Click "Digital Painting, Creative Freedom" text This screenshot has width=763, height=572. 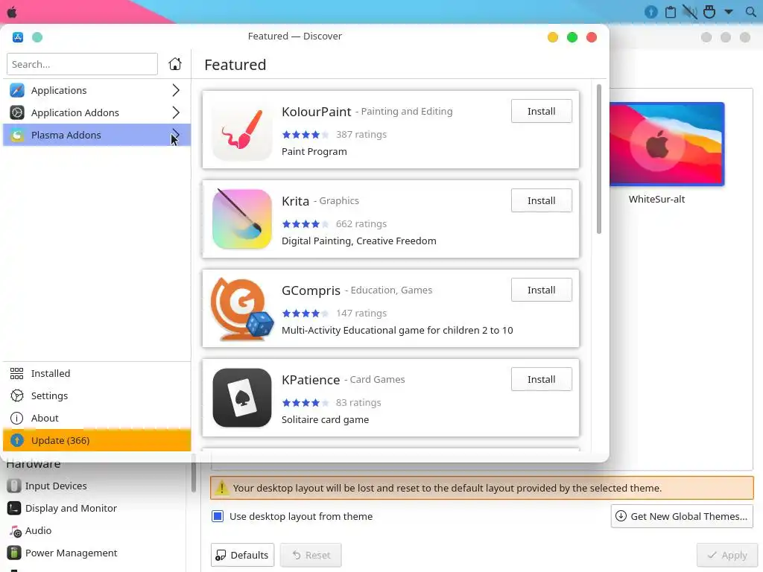(x=358, y=241)
